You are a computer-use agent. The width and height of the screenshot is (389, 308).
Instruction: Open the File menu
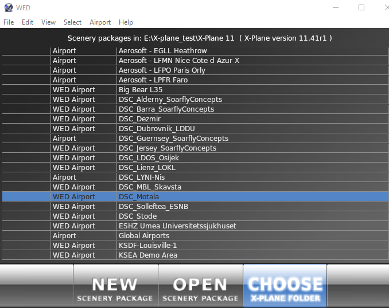(9, 22)
